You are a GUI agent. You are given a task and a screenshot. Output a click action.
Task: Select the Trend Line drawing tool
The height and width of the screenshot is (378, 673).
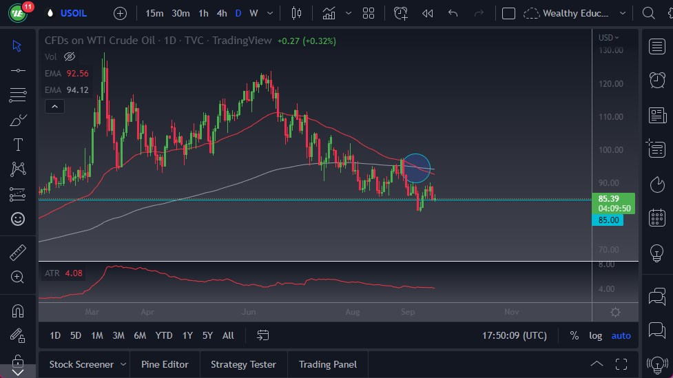click(x=18, y=70)
